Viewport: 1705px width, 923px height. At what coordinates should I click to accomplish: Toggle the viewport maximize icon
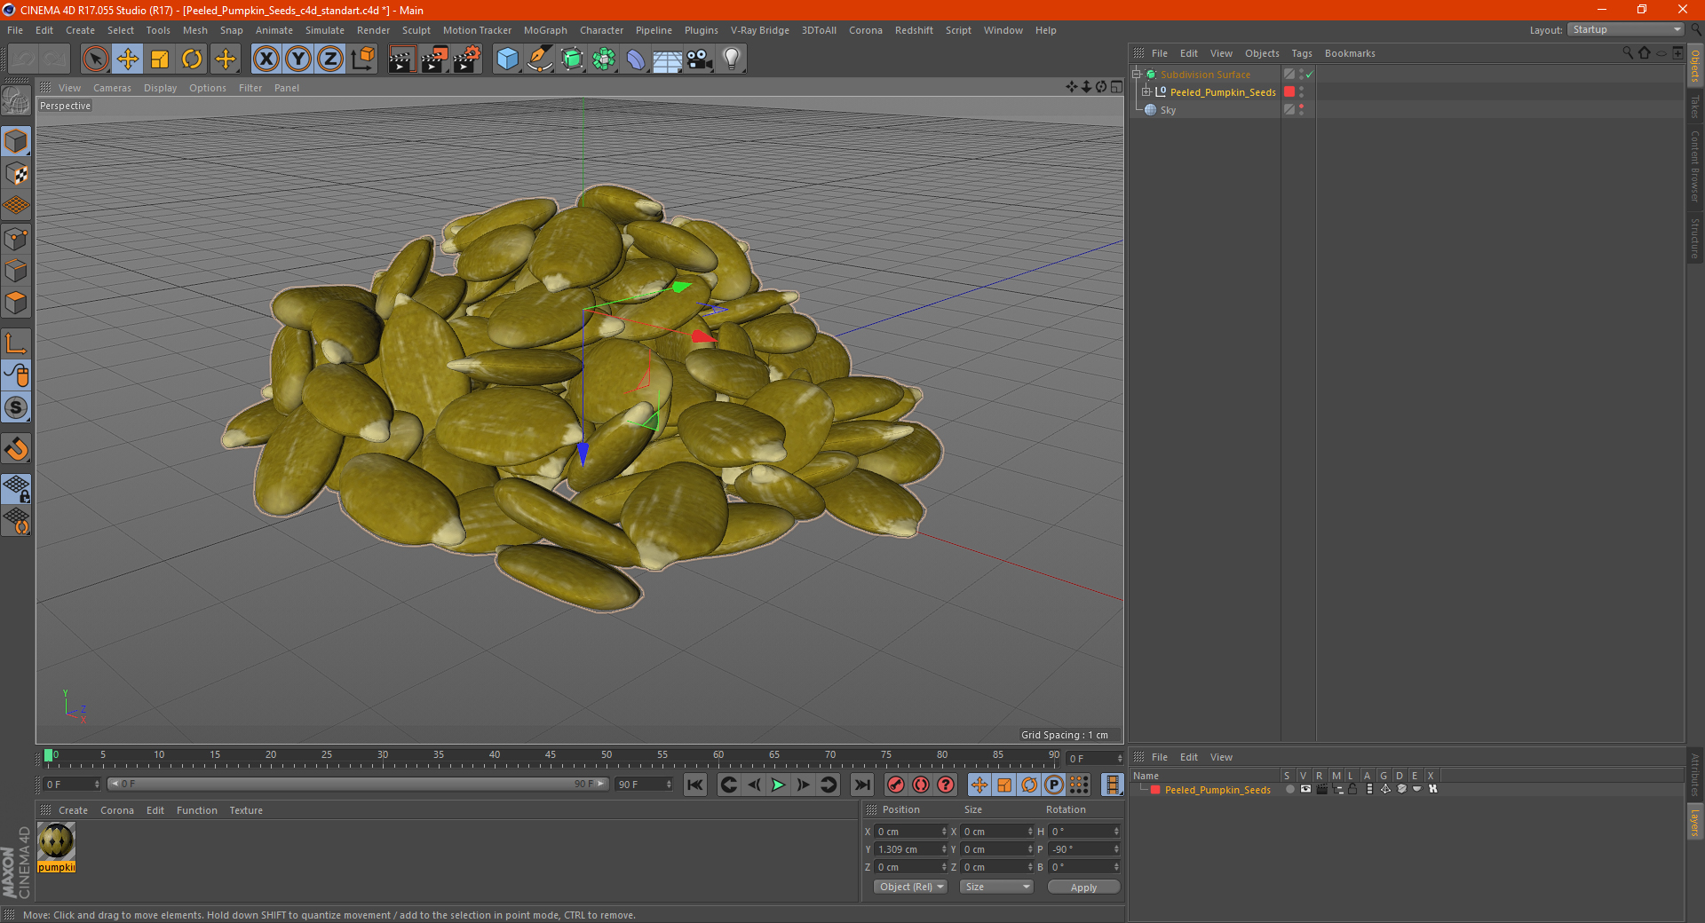pos(1116,87)
